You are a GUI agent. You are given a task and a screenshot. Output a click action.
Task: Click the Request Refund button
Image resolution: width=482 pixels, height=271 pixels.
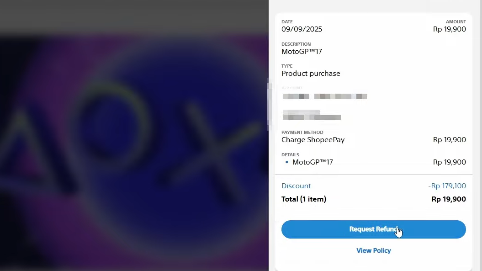(x=373, y=229)
